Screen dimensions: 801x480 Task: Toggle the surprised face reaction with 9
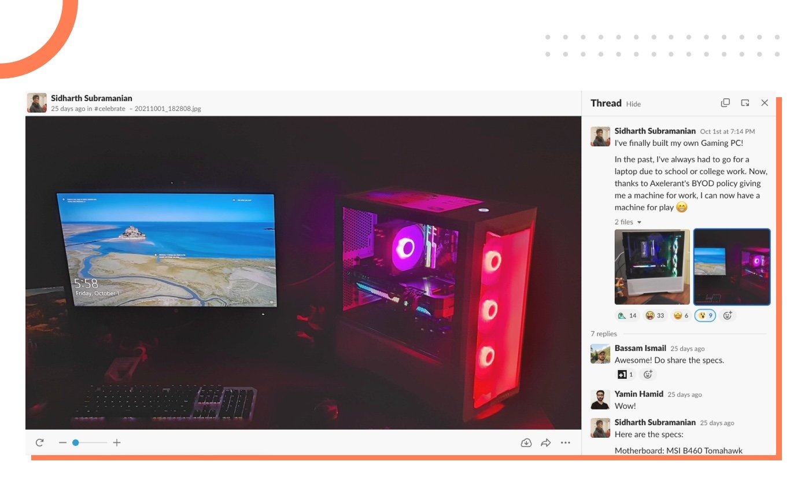pyautogui.click(x=704, y=316)
